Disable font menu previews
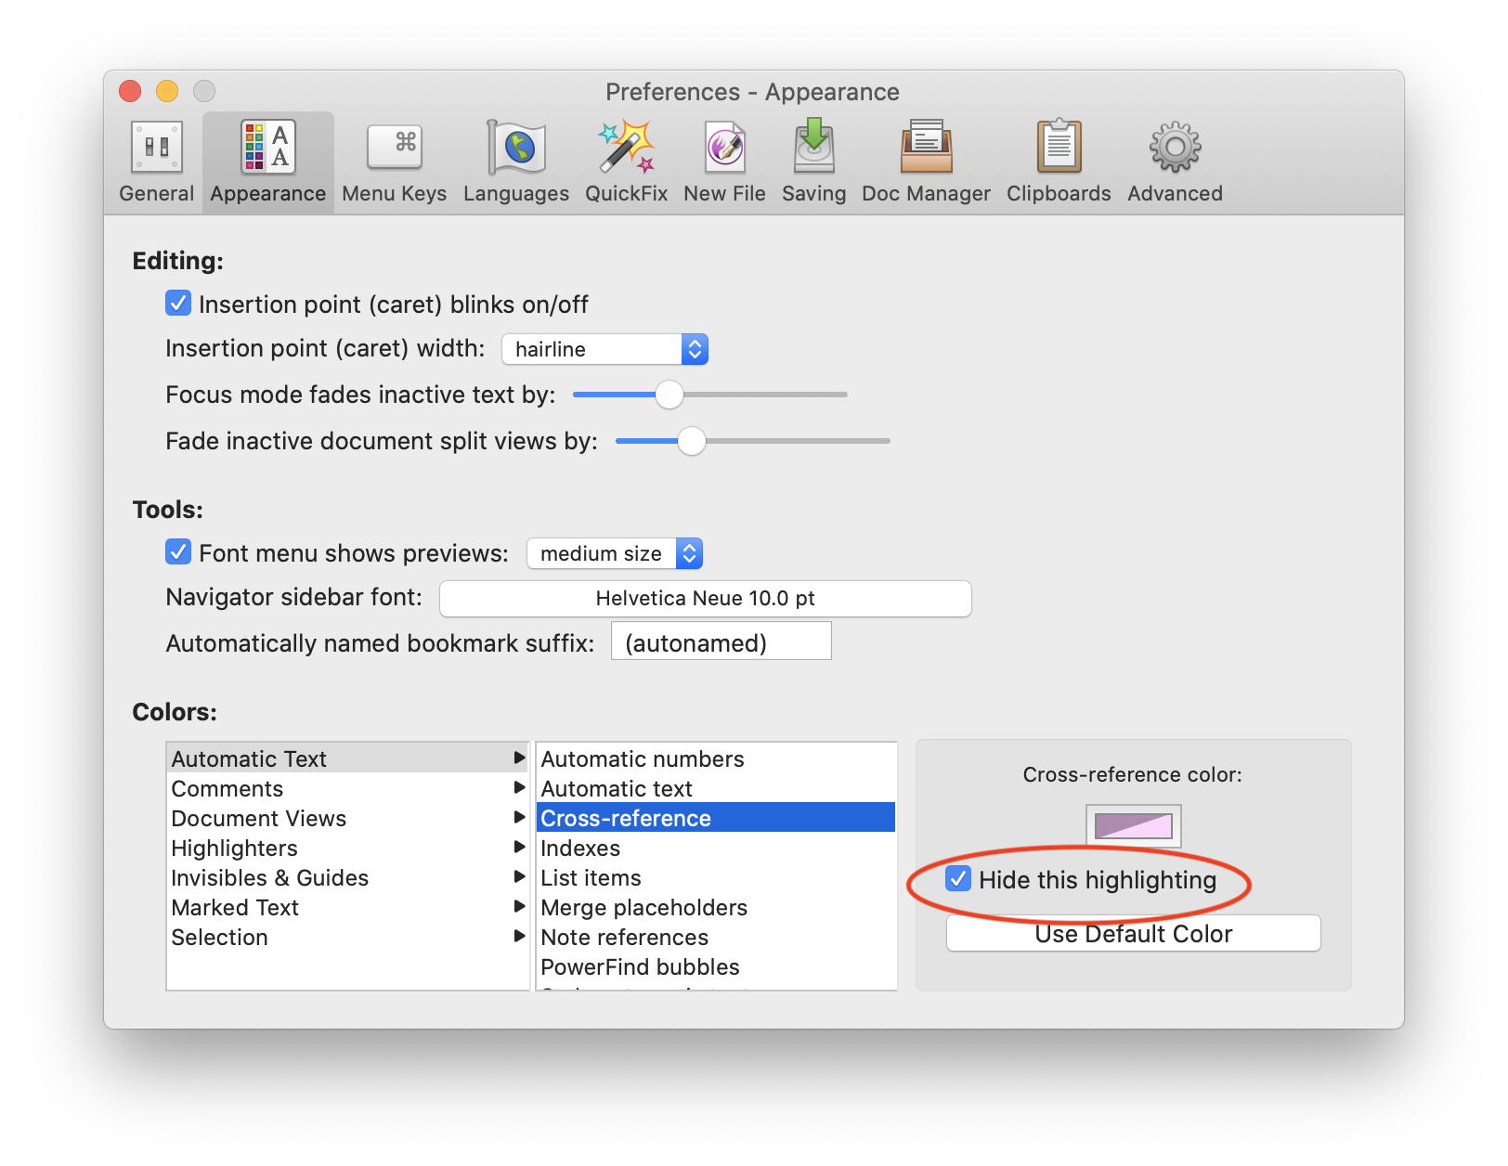1508x1166 pixels. [x=178, y=552]
